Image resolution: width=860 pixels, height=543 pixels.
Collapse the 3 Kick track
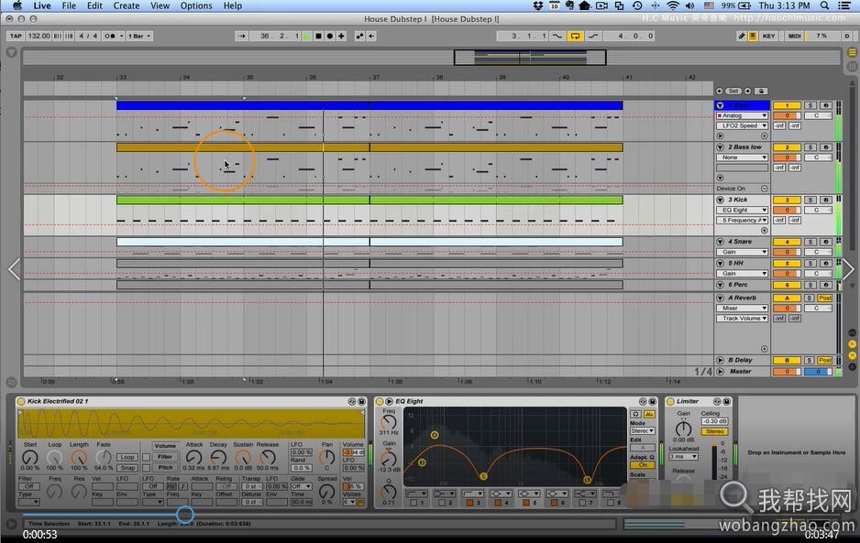coord(720,200)
